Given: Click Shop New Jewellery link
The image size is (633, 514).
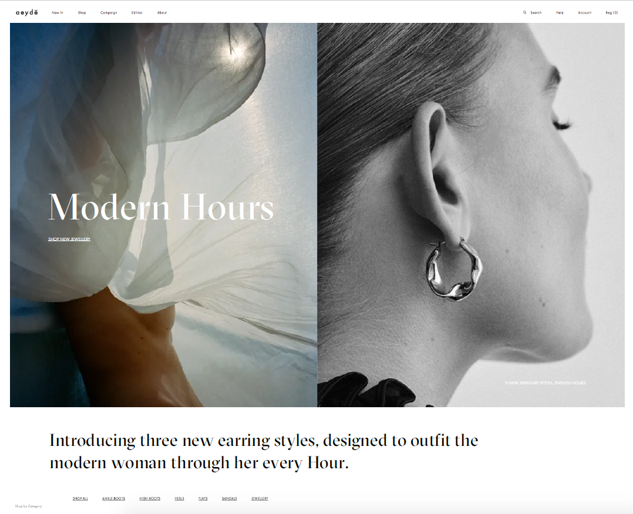Looking at the screenshot, I should point(69,239).
